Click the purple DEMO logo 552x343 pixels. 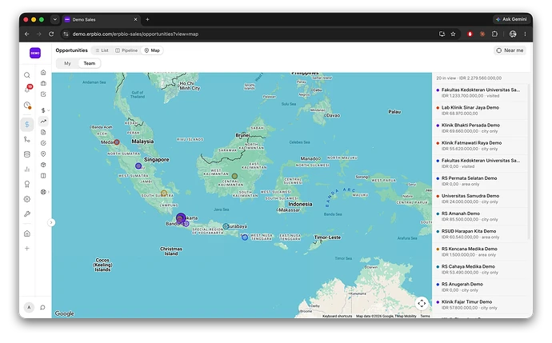35,53
